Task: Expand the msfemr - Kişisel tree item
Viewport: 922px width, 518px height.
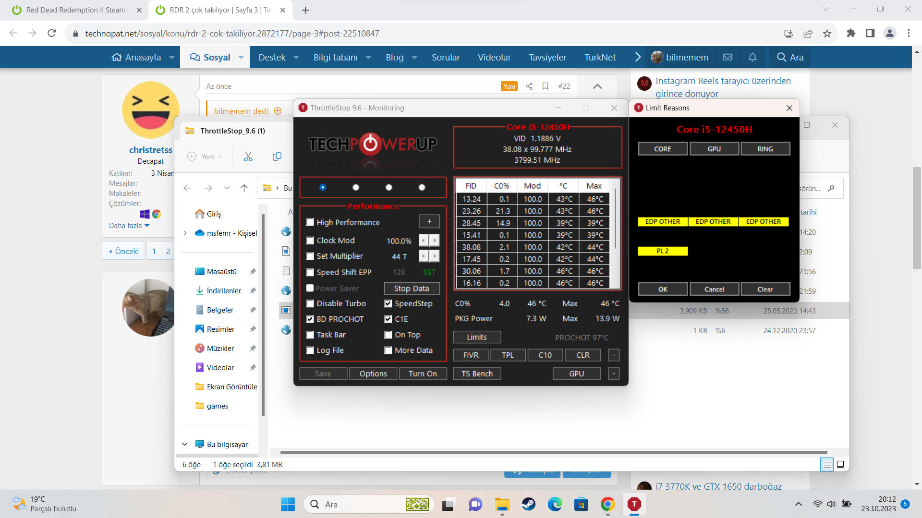Action: [185, 233]
